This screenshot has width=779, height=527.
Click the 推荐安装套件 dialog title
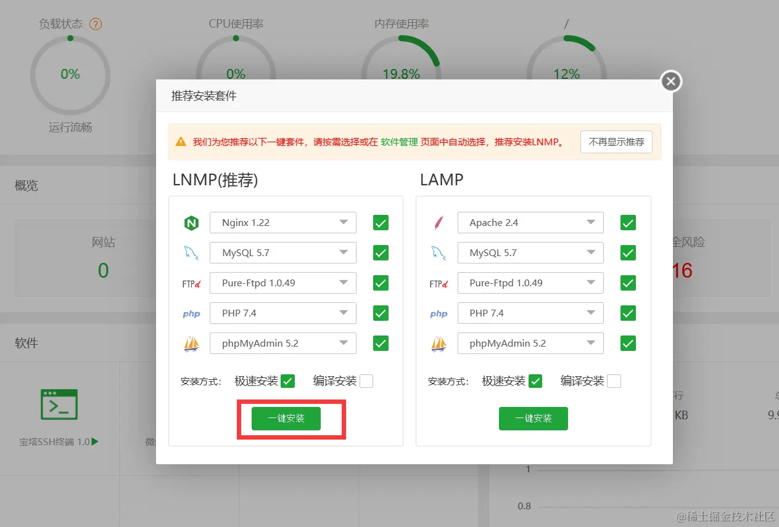tap(204, 96)
